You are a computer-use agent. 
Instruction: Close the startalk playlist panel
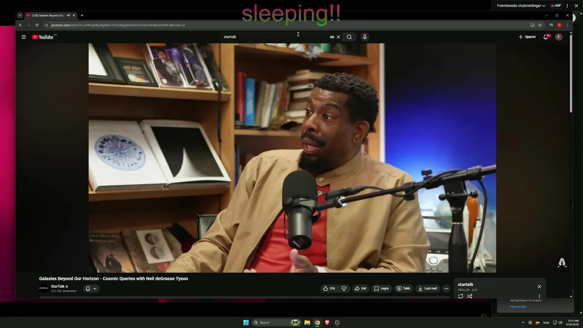pos(539,287)
